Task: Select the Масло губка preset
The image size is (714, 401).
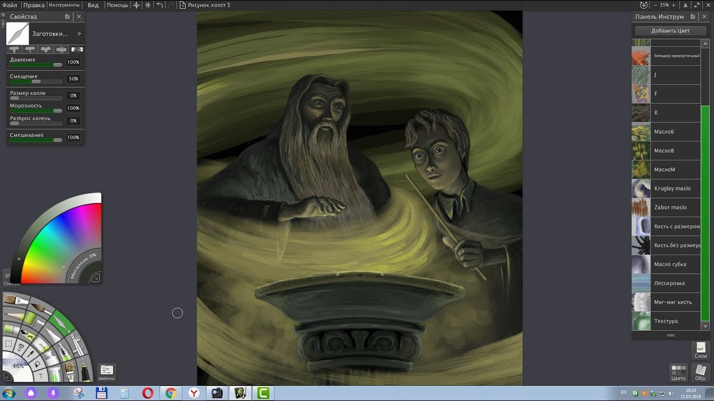Action: [666, 264]
